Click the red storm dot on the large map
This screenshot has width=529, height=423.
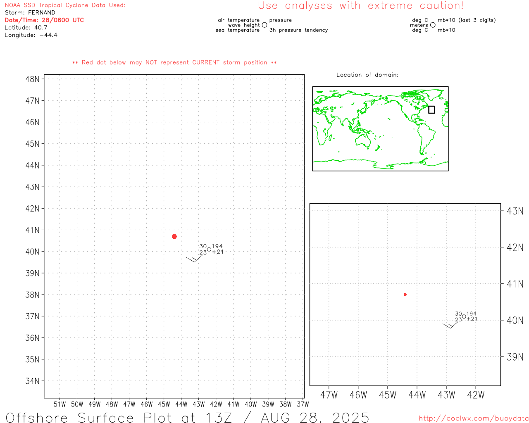pyautogui.click(x=174, y=236)
